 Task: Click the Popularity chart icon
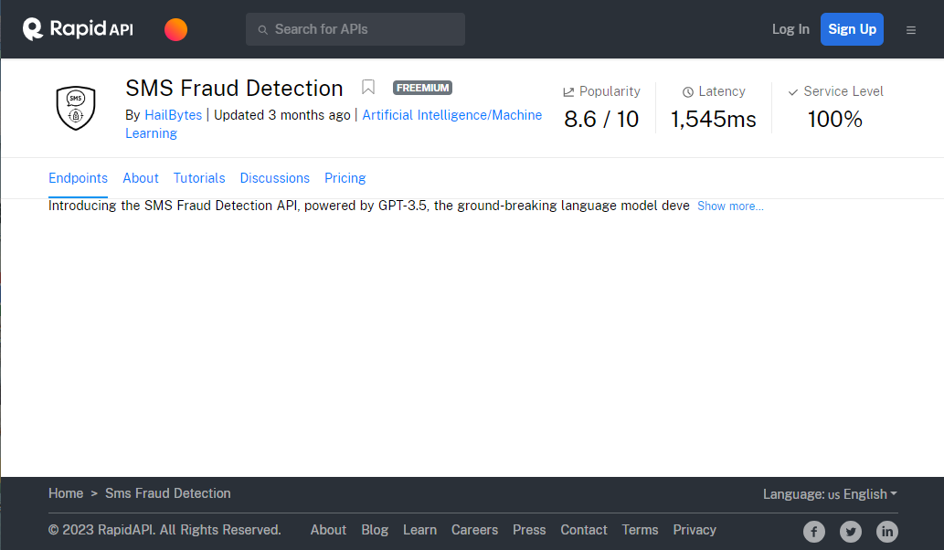(x=567, y=90)
